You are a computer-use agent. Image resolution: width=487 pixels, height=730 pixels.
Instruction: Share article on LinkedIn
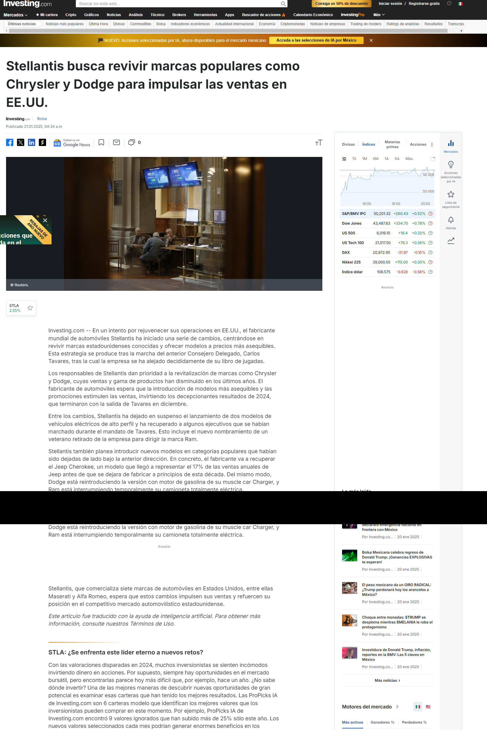31,142
